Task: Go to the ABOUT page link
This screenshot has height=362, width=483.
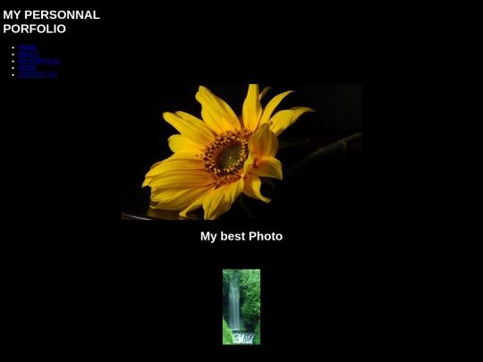Action: coord(28,55)
